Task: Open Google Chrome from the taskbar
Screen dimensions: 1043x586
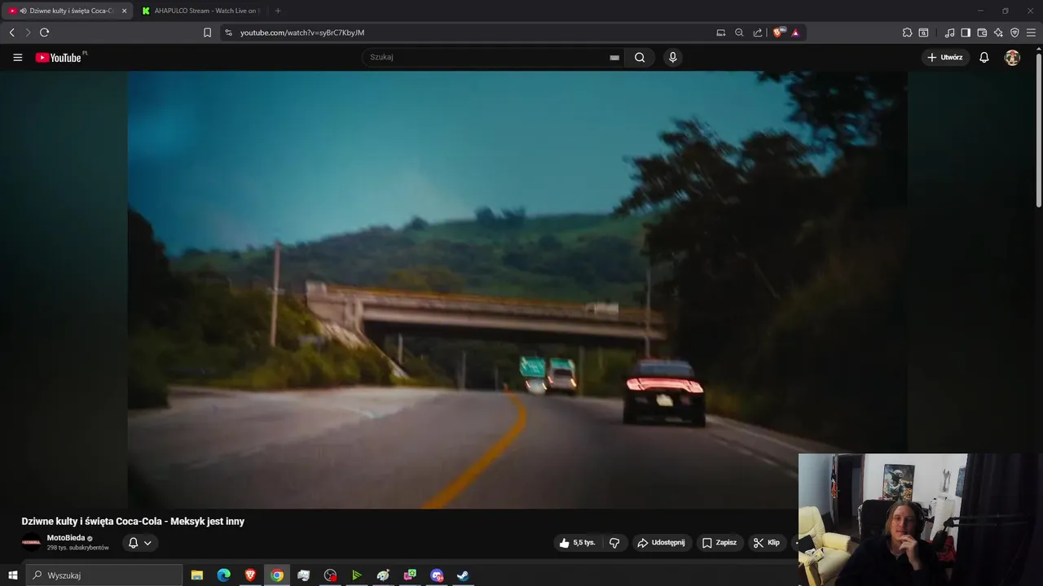Action: tap(277, 575)
